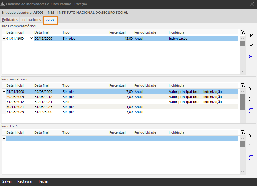The width and height of the screenshot is (257, 186).
Task: Add a new Juros moratórios row
Action: pyautogui.click(x=251, y=89)
